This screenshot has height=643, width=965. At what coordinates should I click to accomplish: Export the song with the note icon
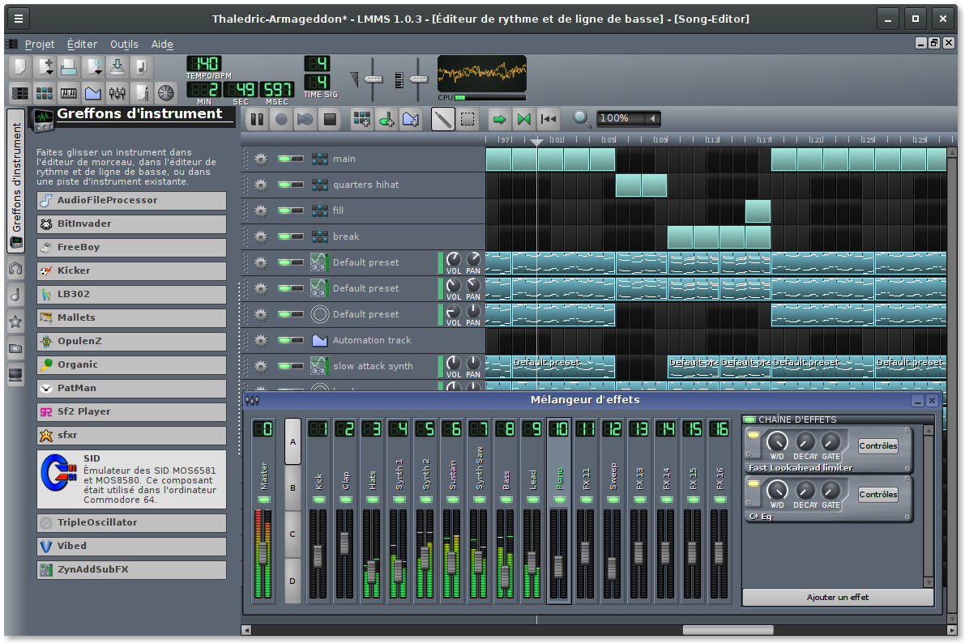141,66
